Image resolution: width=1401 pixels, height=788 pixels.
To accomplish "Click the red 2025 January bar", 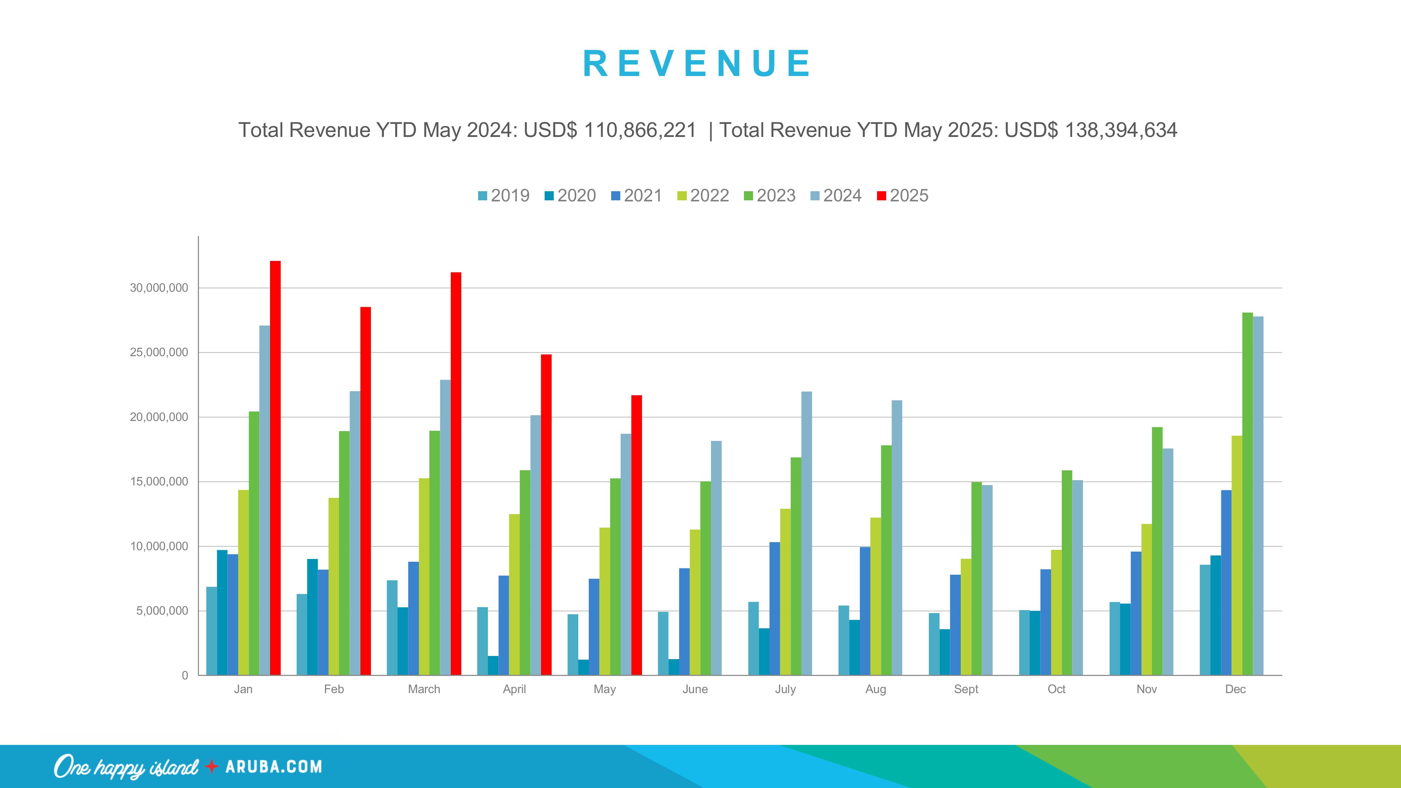I will [x=275, y=468].
